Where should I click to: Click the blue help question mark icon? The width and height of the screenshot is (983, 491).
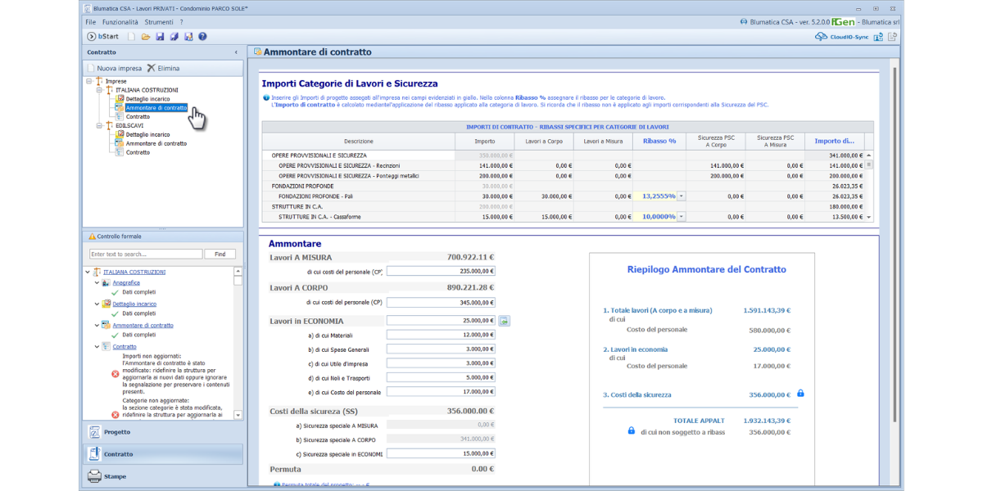[202, 37]
